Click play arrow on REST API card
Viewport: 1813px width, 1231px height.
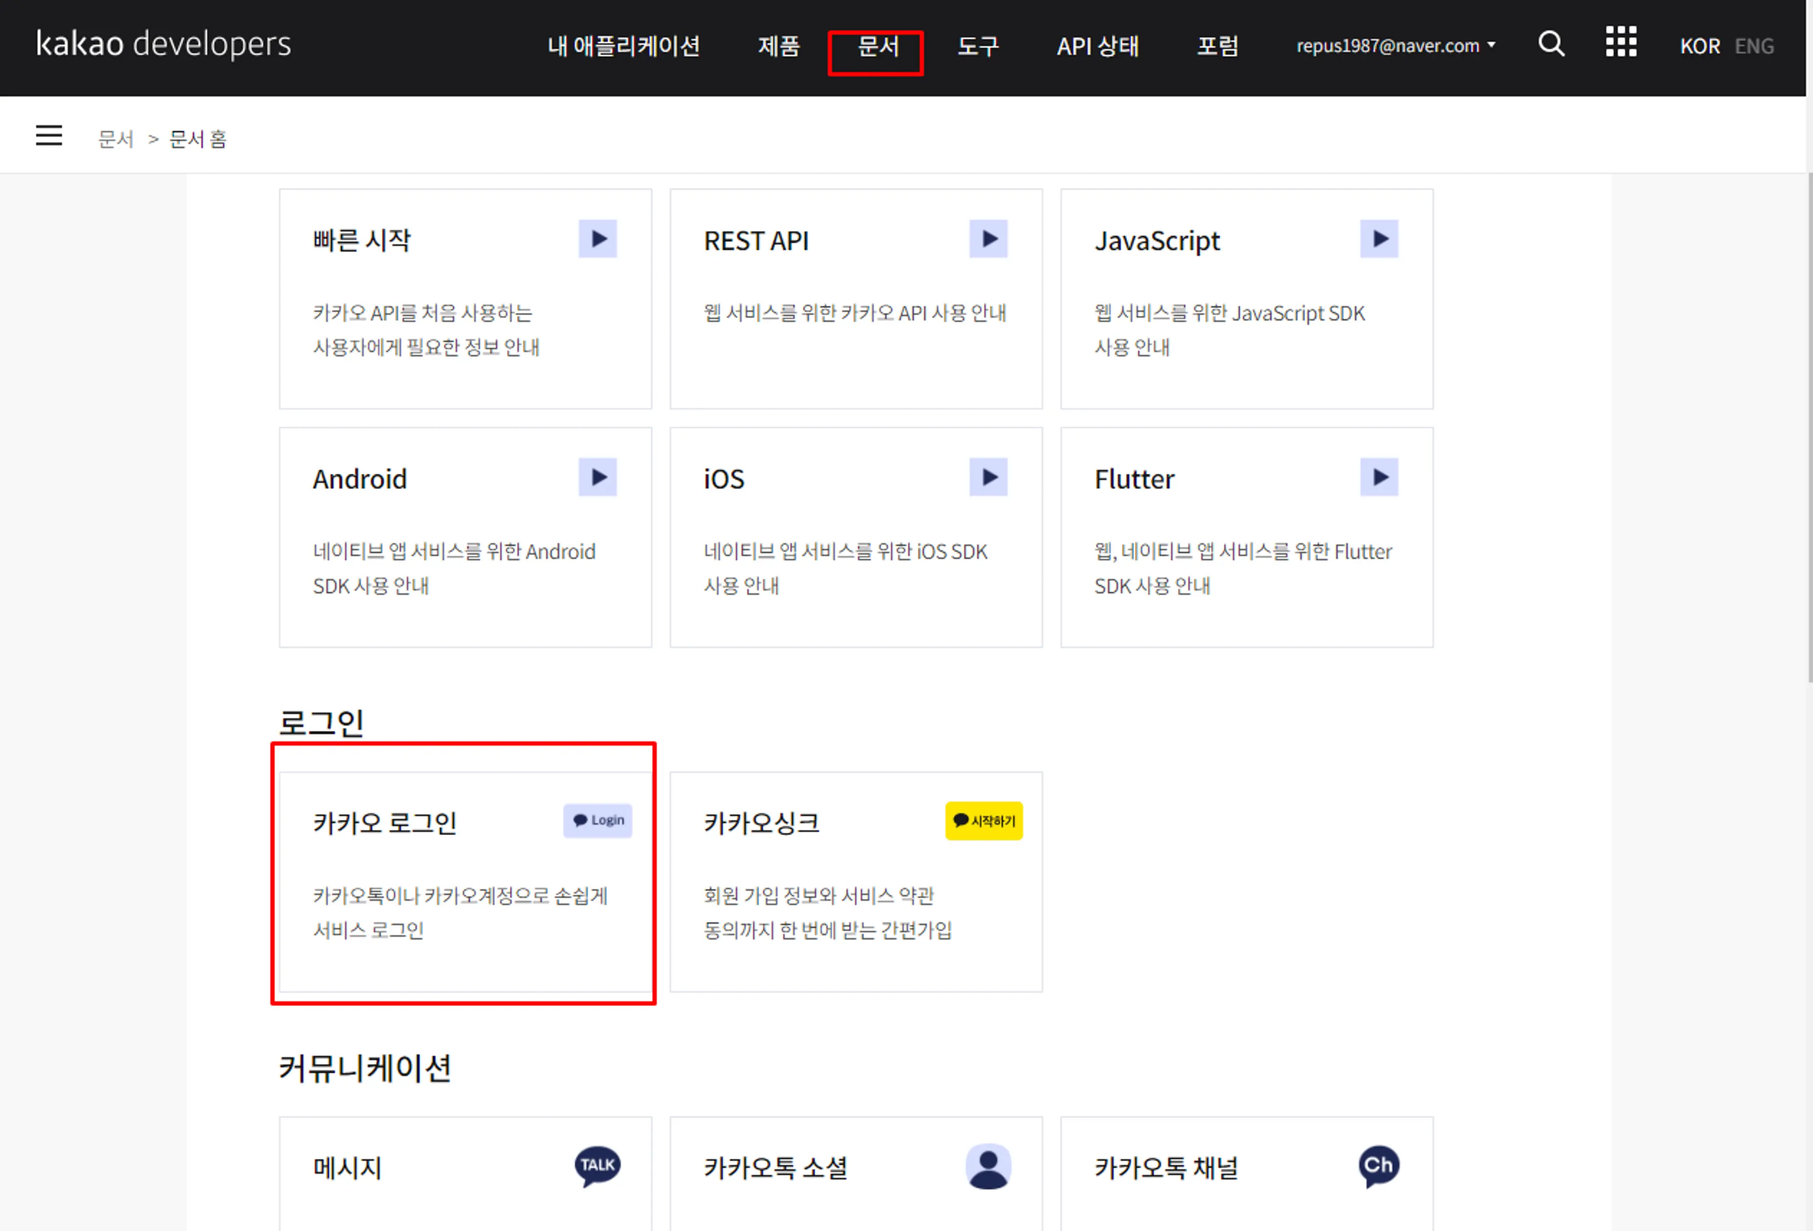click(988, 239)
